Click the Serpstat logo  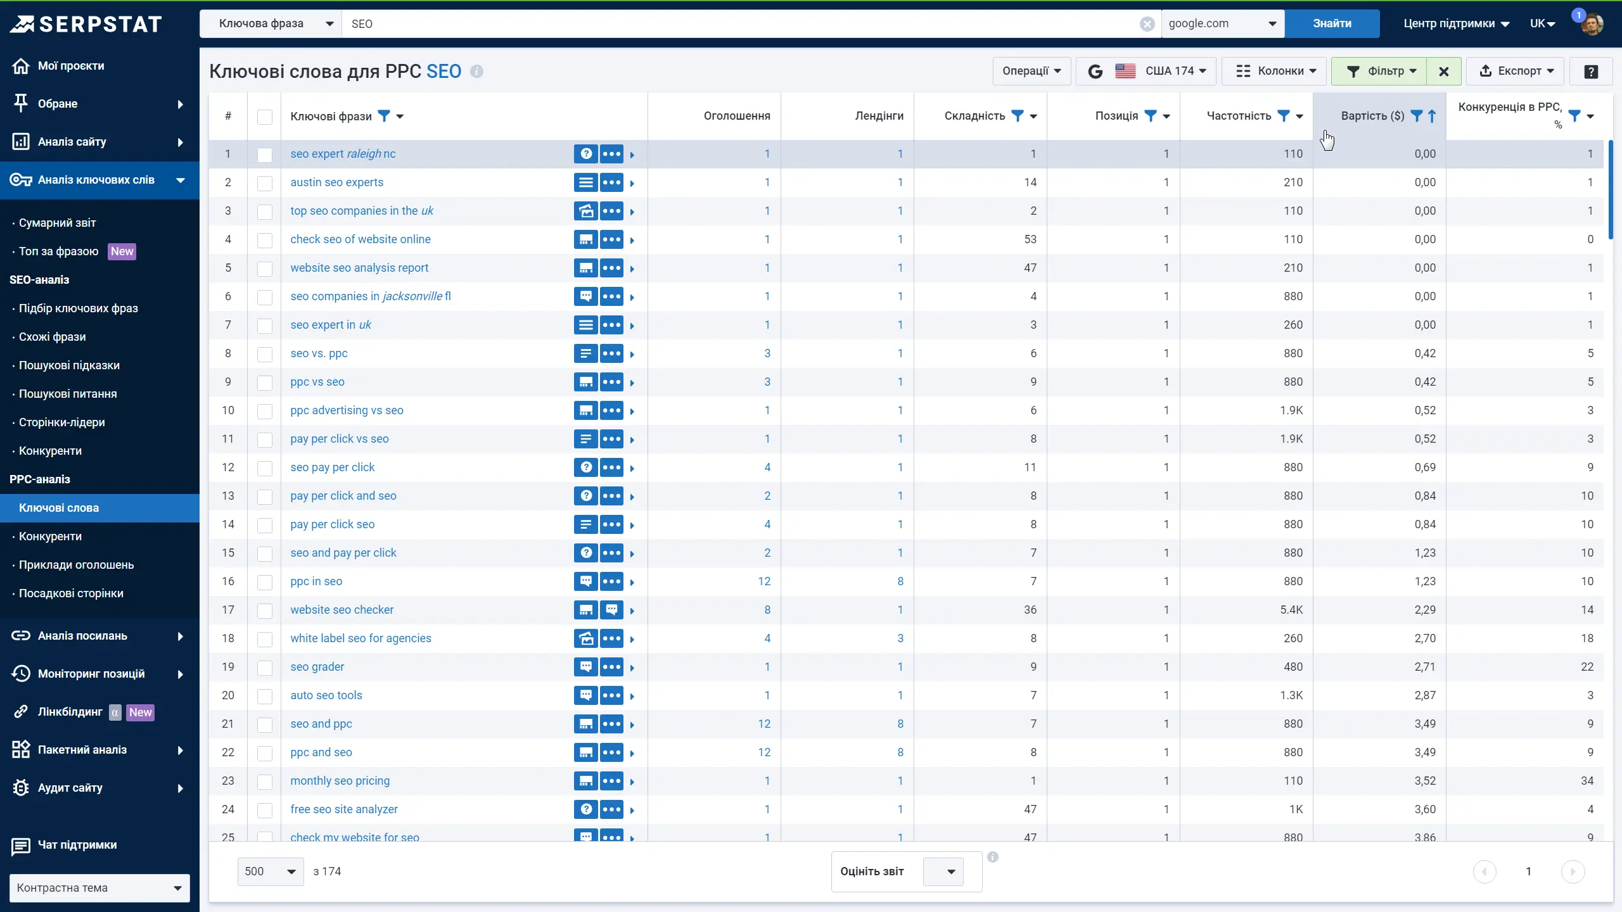tap(86, 24)
